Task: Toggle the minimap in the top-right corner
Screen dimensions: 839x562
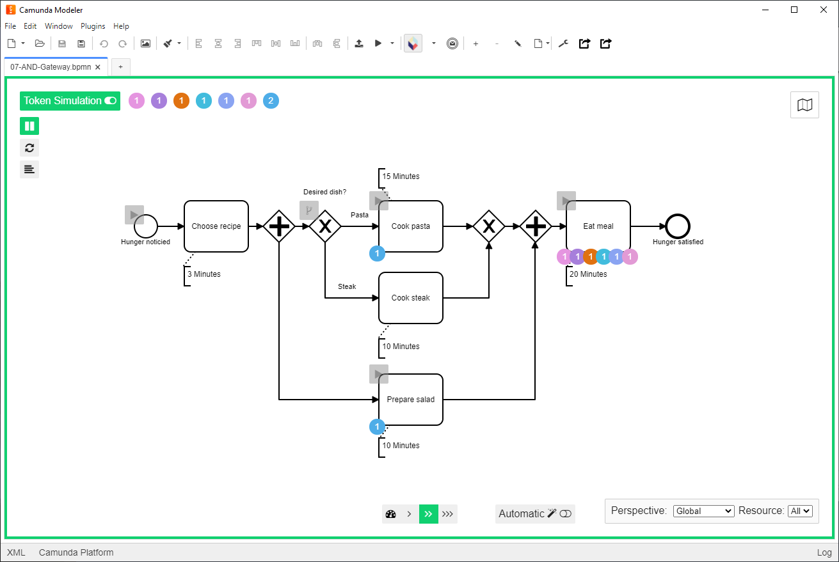Action: point(804,104)
